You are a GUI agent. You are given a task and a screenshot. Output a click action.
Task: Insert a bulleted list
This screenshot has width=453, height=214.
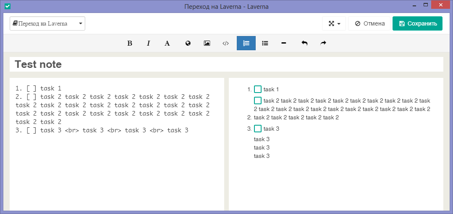pos(265,43)
